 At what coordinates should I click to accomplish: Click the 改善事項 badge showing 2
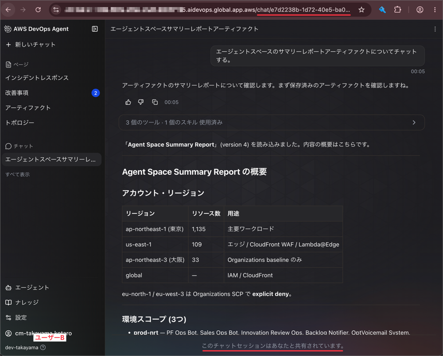pyautogui.click(x=96, y=93)
